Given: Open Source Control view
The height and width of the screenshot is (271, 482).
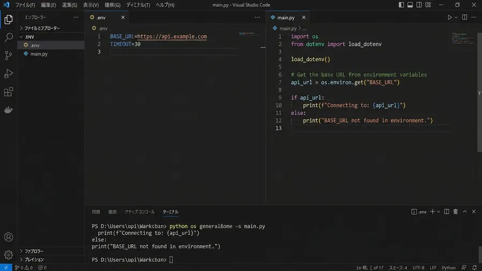Looking at the screenshot, I should point(8,56).
